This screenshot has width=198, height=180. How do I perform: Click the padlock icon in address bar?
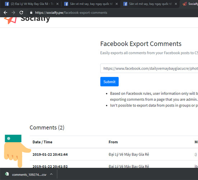click(31, 12)
